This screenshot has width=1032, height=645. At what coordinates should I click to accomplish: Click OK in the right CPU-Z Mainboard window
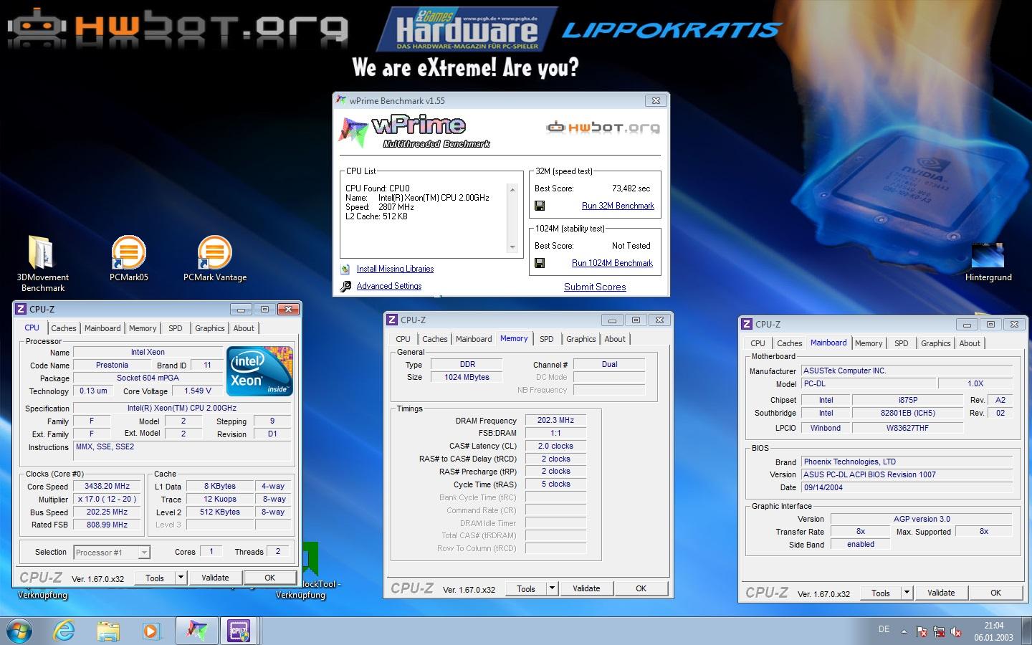tap(995, 593)
